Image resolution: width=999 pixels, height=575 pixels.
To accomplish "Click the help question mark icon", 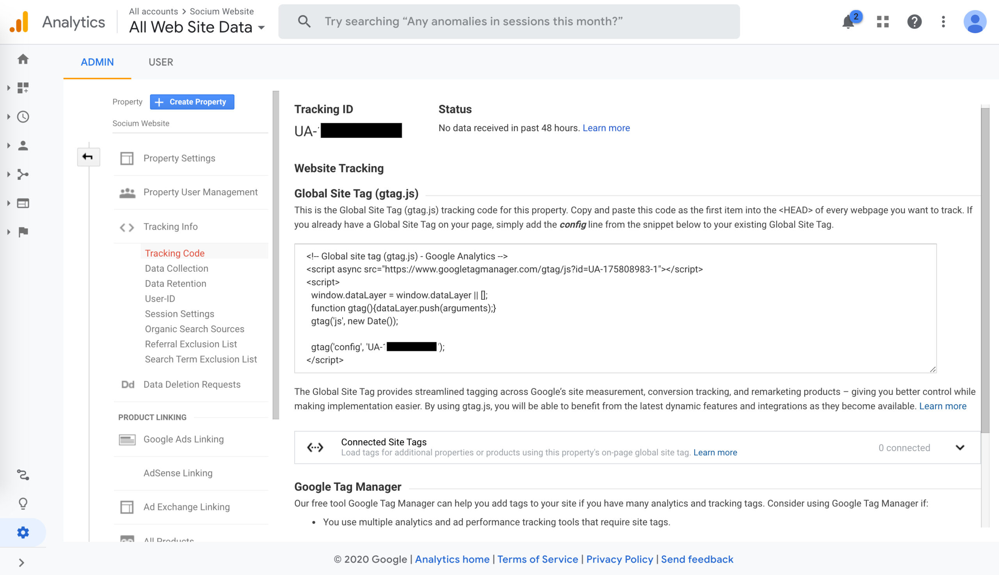I will pos(914,22).
